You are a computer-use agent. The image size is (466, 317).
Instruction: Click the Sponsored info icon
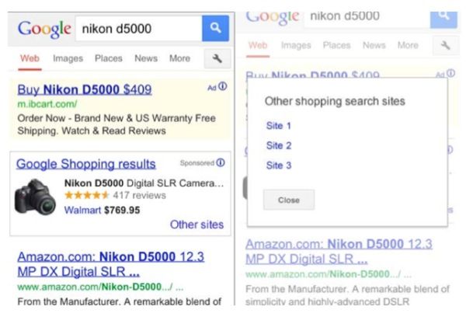click(221, 163)
